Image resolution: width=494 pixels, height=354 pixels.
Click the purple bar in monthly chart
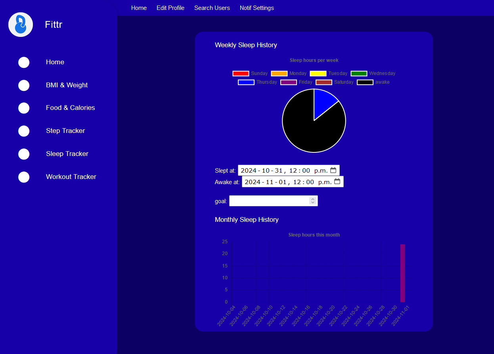point(402,273)
